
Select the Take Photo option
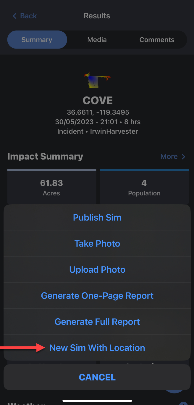[x=97, y=244]
